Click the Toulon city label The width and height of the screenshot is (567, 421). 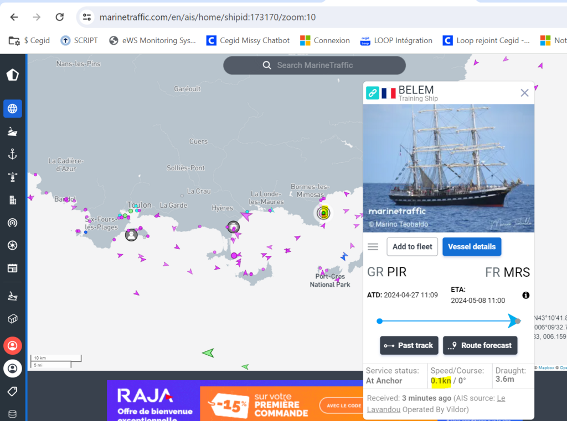(139, 205)
